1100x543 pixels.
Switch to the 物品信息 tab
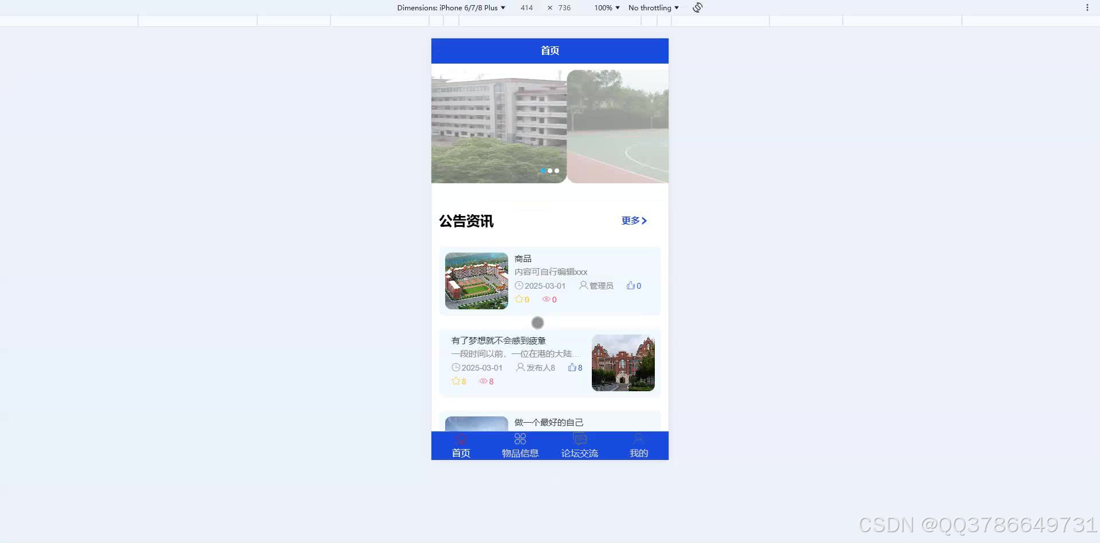520,446
